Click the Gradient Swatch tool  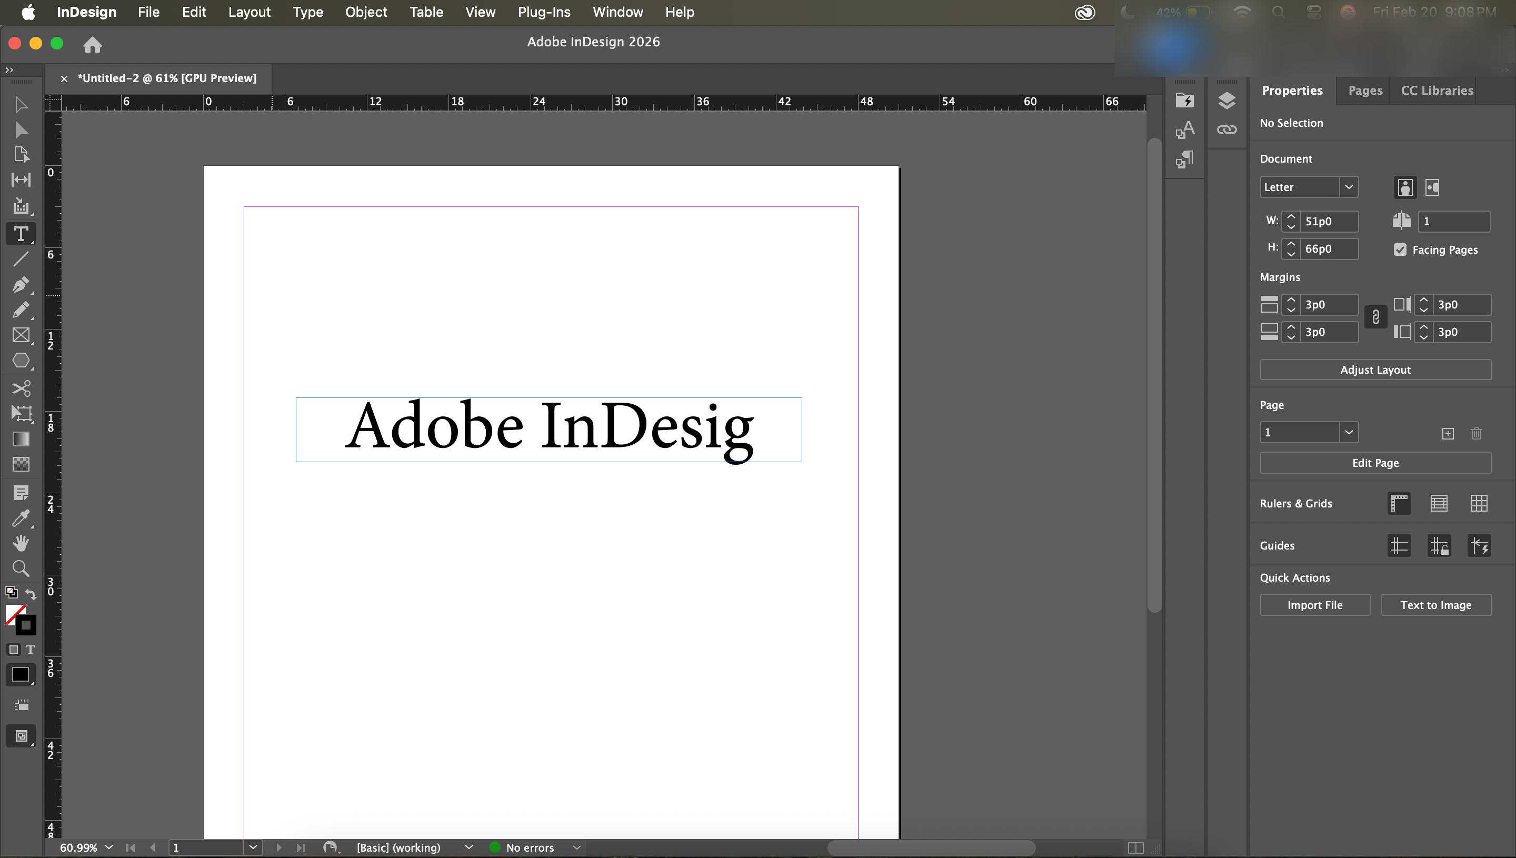tap(21, 439)
